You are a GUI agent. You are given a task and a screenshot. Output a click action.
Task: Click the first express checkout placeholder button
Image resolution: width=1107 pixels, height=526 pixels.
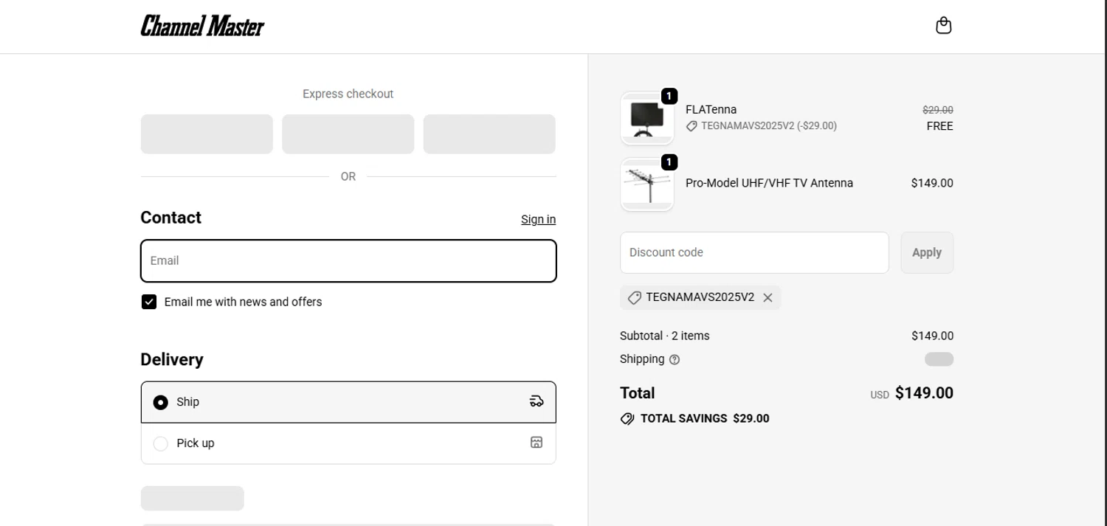(x=207, y=134)
